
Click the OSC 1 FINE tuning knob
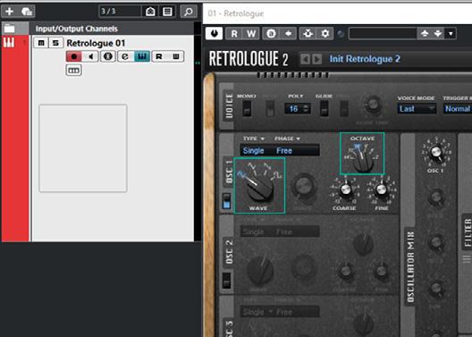[382, 190]
